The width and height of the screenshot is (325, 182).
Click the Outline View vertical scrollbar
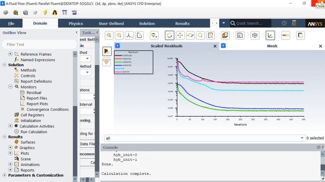coord(75,117)
